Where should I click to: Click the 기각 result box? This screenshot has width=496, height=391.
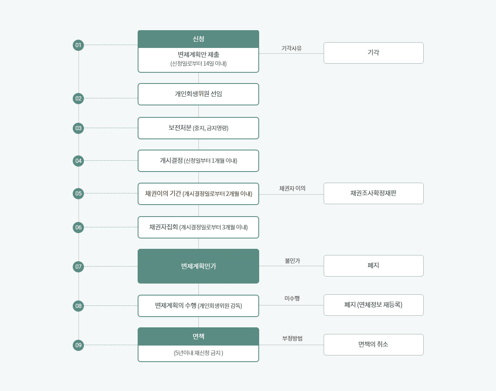[x=373, y=53]
